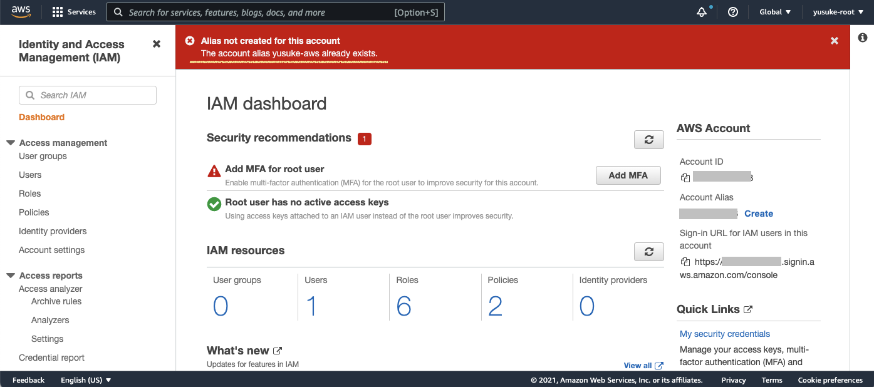Open the notifications bell
The image size is (874, 387).
tap(702, 13)
